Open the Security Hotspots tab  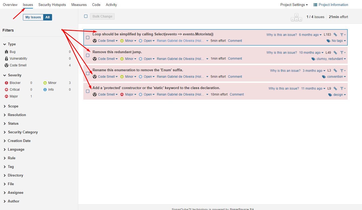[x=52, y=5]
